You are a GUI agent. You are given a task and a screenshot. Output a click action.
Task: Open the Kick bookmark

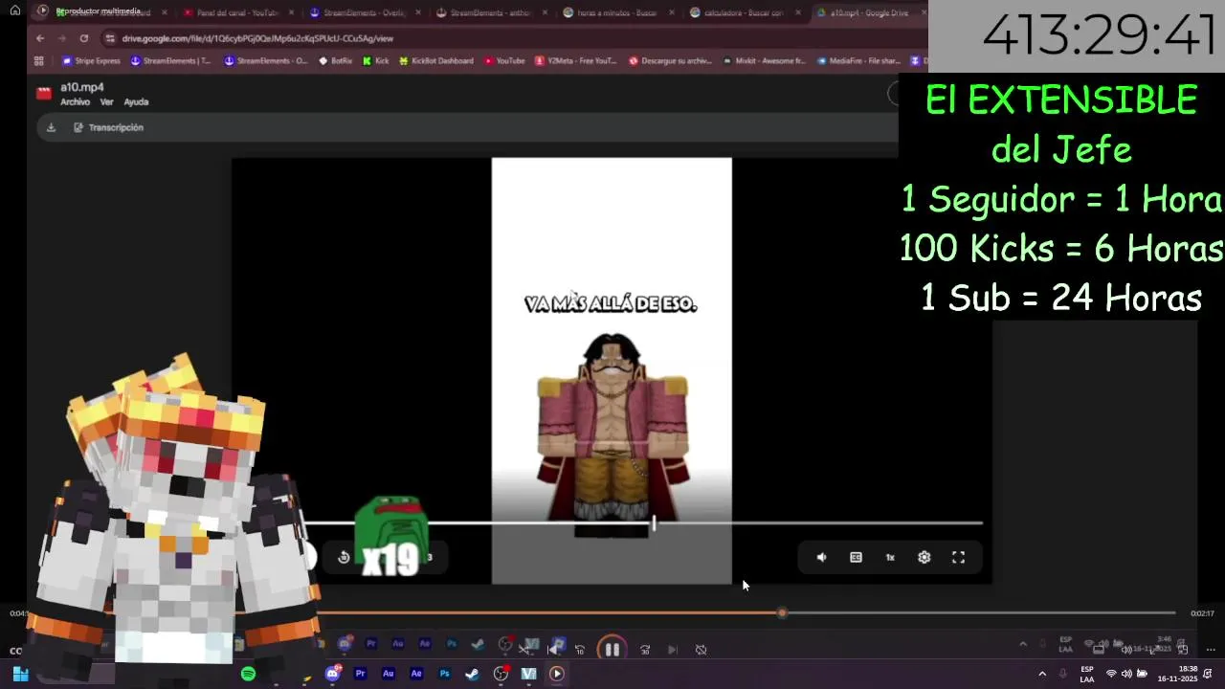[x=375, y=60]
